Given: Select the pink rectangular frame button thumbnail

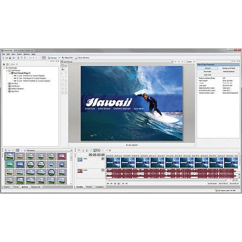Looking at the screenshot, I should 62,156.
